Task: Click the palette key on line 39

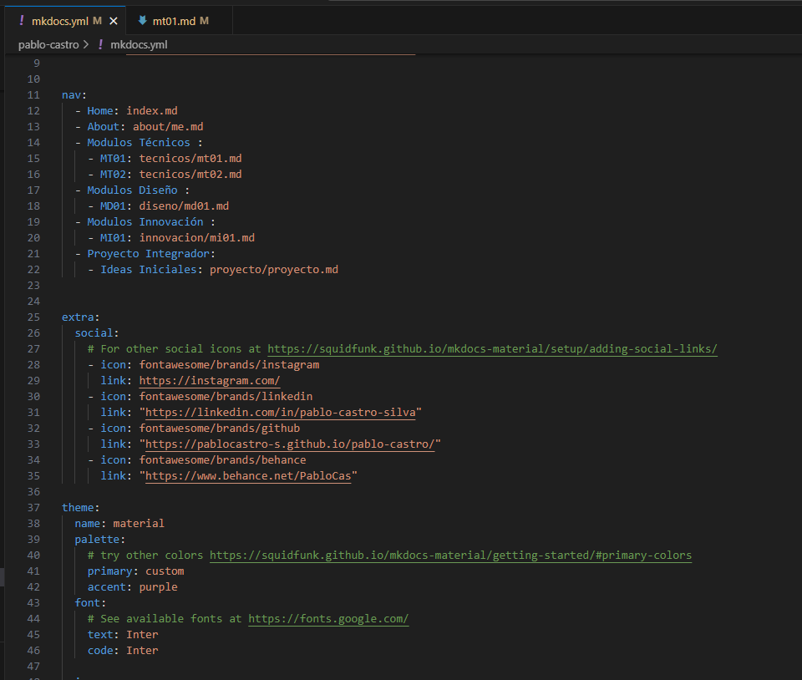Action: coord(97,540)
